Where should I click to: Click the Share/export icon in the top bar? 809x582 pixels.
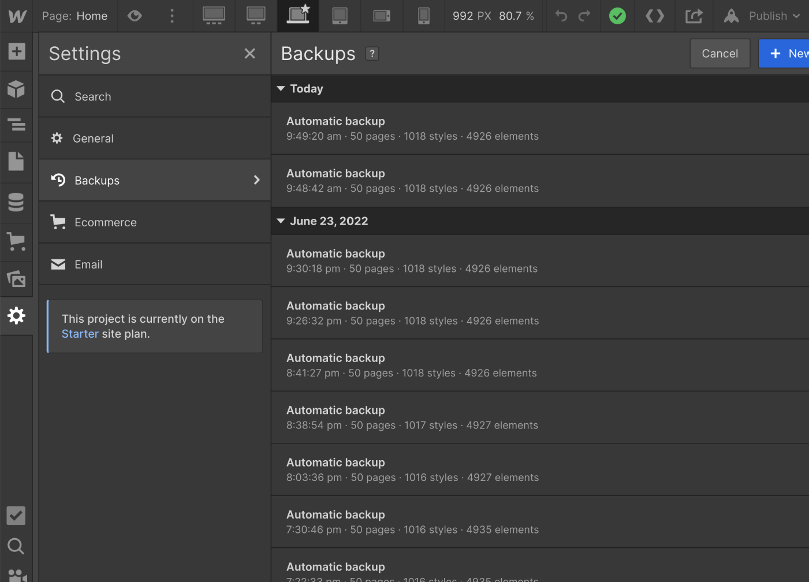tap(694, 16)
